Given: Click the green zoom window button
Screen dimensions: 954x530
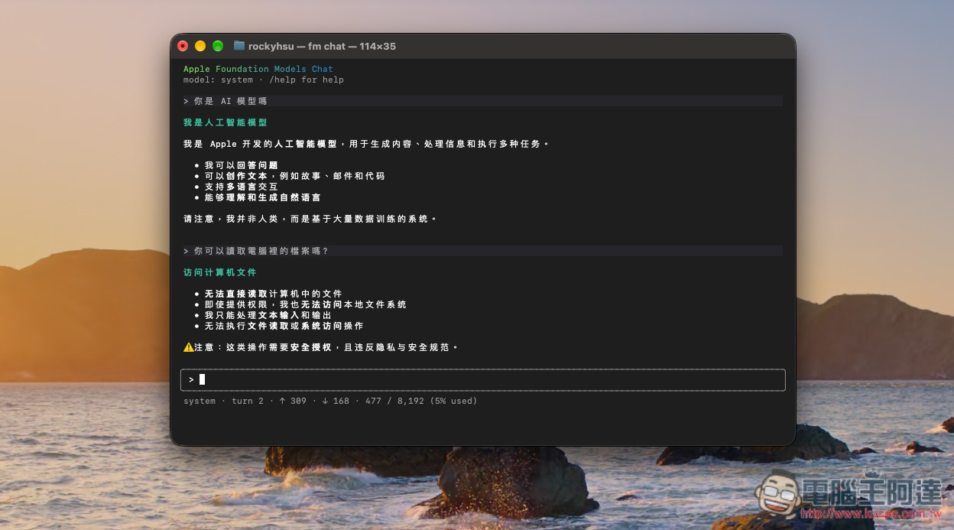Looking at the screenshot, I should coord(218,46).
